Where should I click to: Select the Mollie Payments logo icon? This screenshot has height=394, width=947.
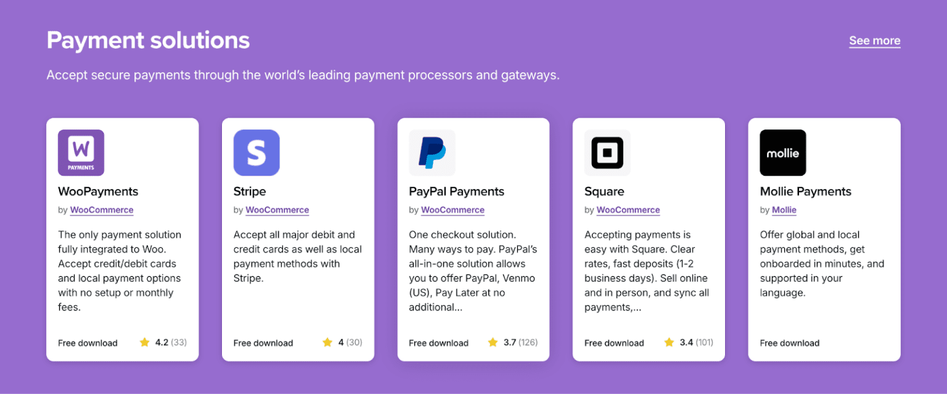point(783,152)
